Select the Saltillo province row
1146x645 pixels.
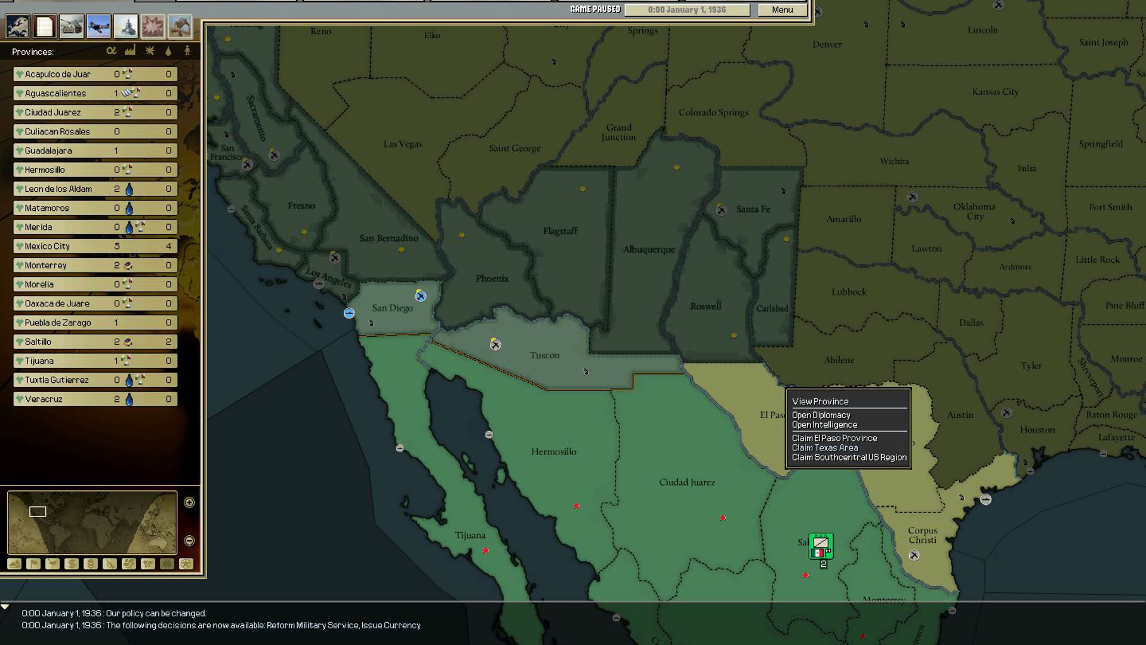[x=95, y=342]
